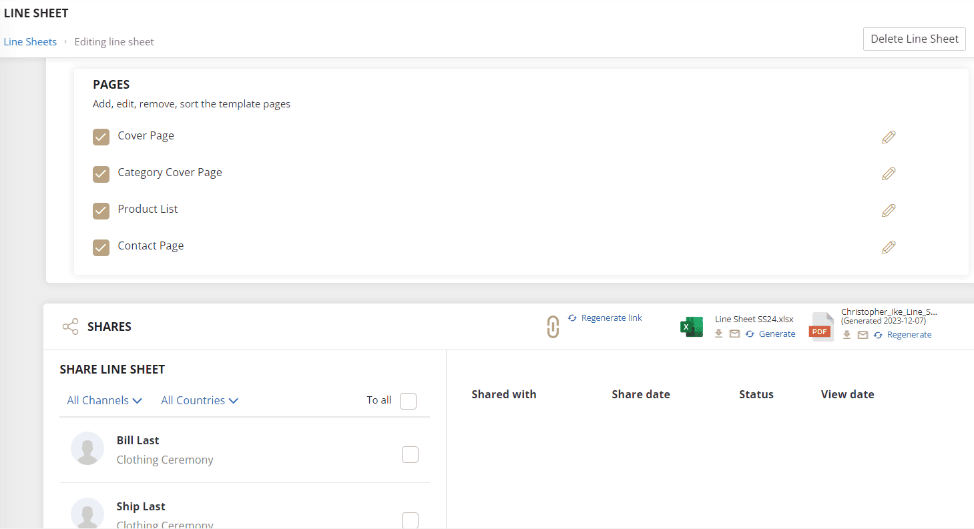Viewport: 974px width, 529px height.
Task: Go to the Line Sheets breadcrumb link
Action: click(x=30, y=41)
